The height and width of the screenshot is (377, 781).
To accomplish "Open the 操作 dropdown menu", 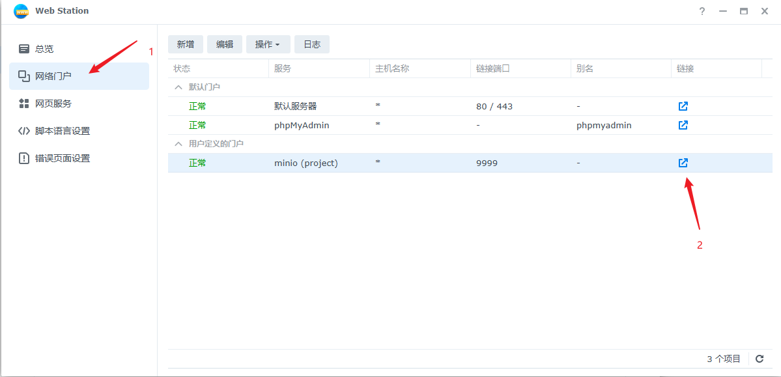I will [268, 44].
